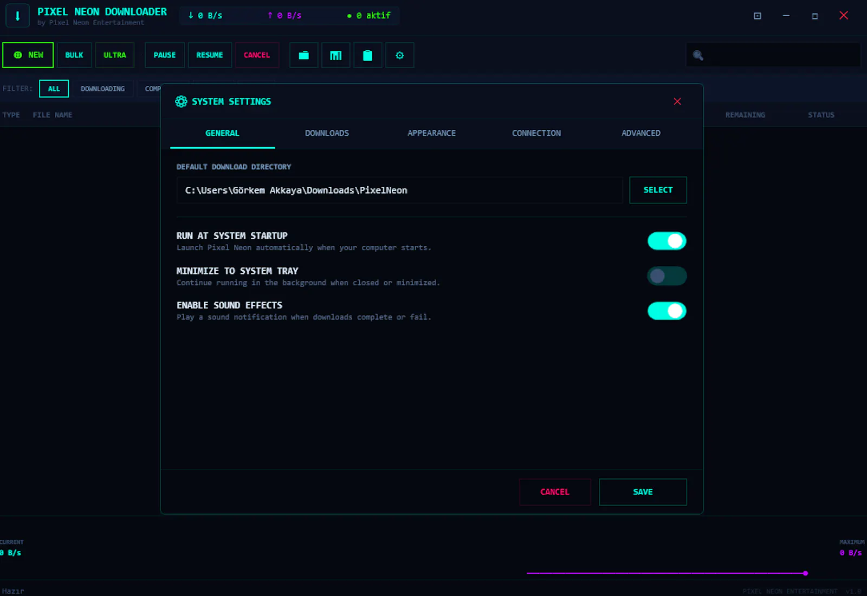Click the PAUSE button
The width and height of the screenshot is (867, 596).
tap(164, 55)
